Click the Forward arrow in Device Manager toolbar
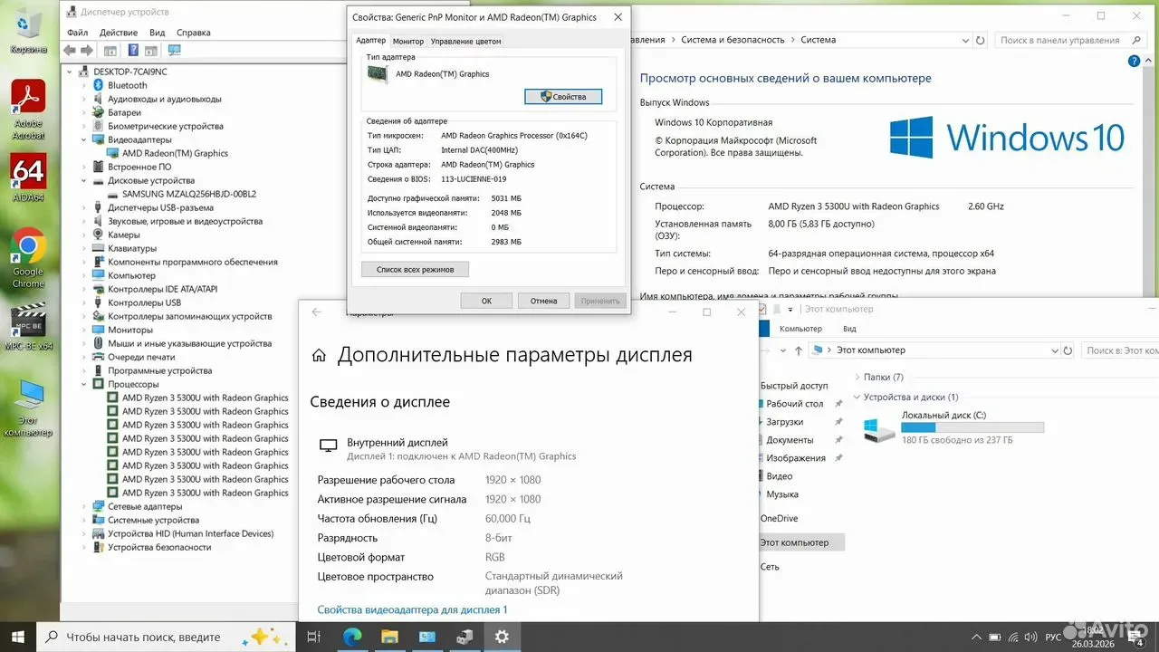Viewport: 1159px width, 652px height. [87, 51]
